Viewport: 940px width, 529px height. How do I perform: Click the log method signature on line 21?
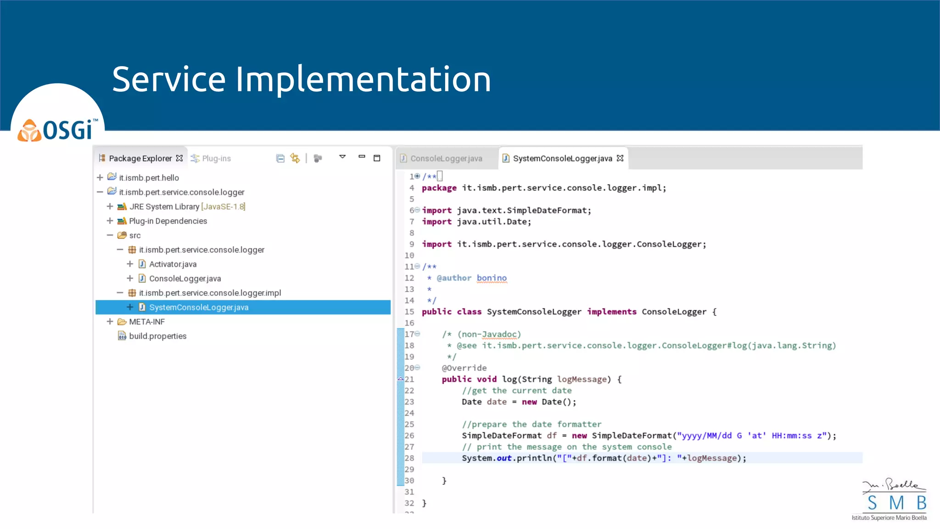[532, 379]
